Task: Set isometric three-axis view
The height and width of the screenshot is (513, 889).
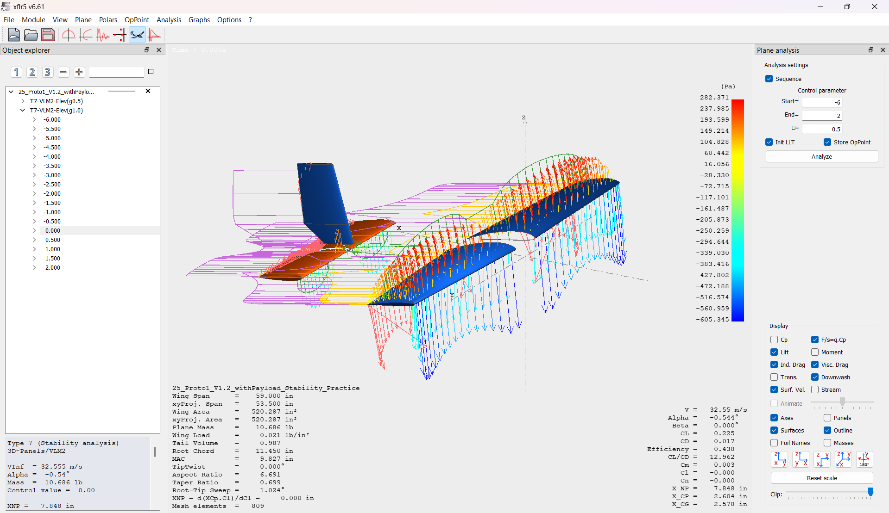Action: 843,459
